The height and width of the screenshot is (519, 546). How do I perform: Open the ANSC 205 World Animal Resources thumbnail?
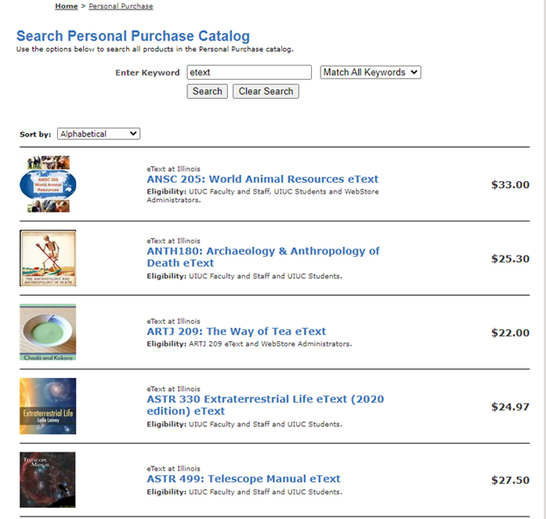point(48,184)
